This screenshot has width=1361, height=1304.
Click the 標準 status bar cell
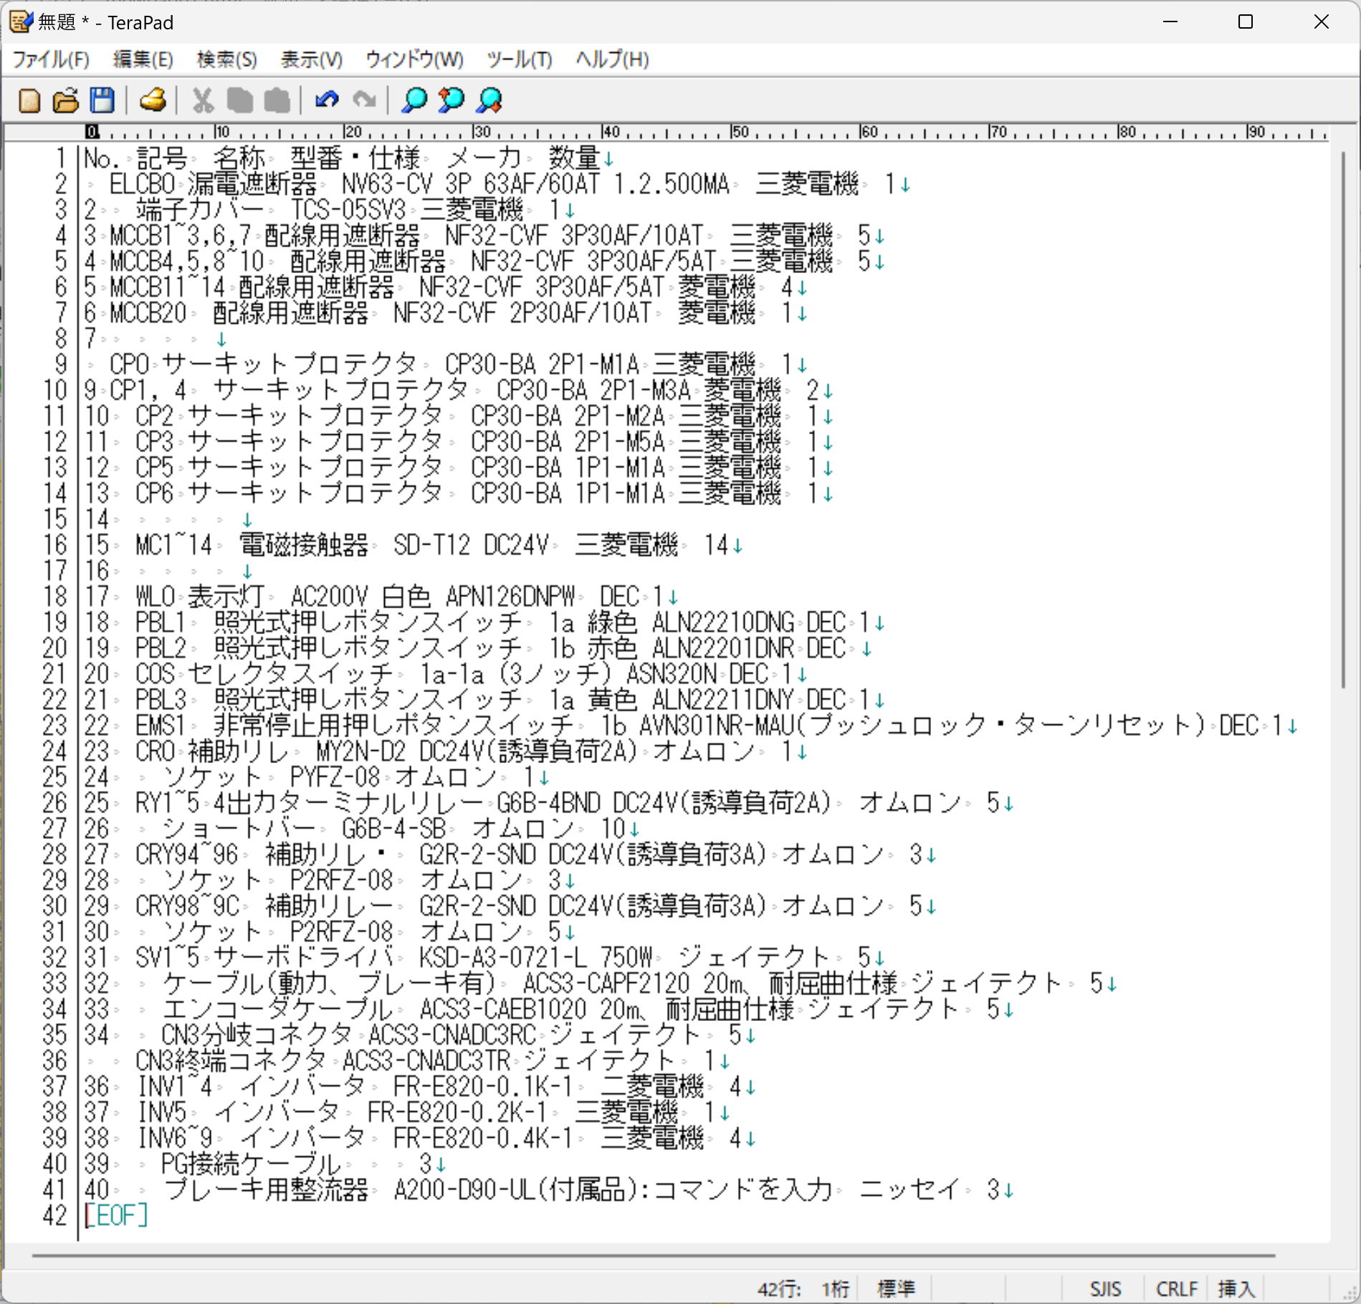(895, 1288)
